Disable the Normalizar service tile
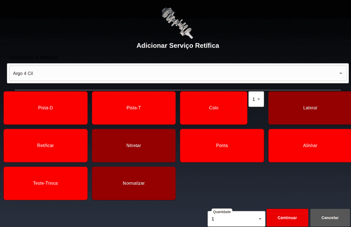Image resolution: width=351 pixels, height=227 pixels. 134,183
